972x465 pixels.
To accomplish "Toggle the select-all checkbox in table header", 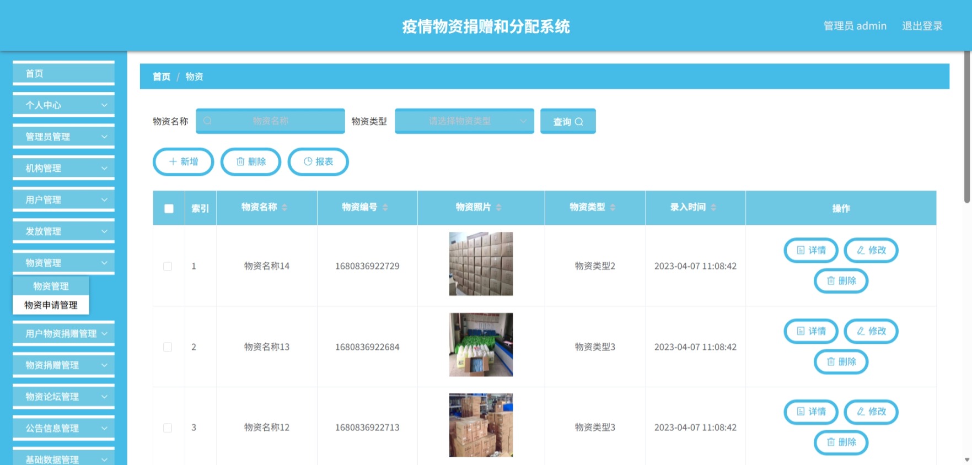I will (169, 208).
